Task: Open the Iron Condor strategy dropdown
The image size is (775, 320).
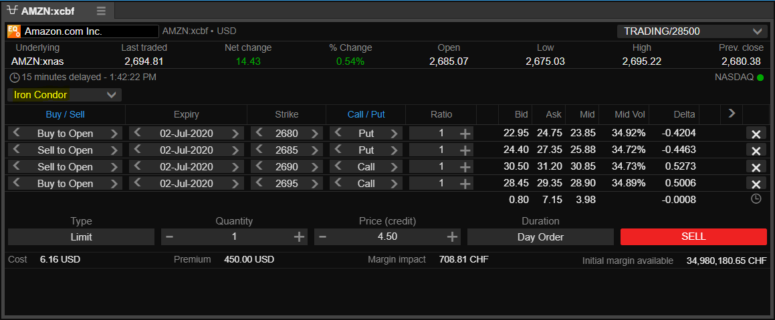Action: pos(65,95)
